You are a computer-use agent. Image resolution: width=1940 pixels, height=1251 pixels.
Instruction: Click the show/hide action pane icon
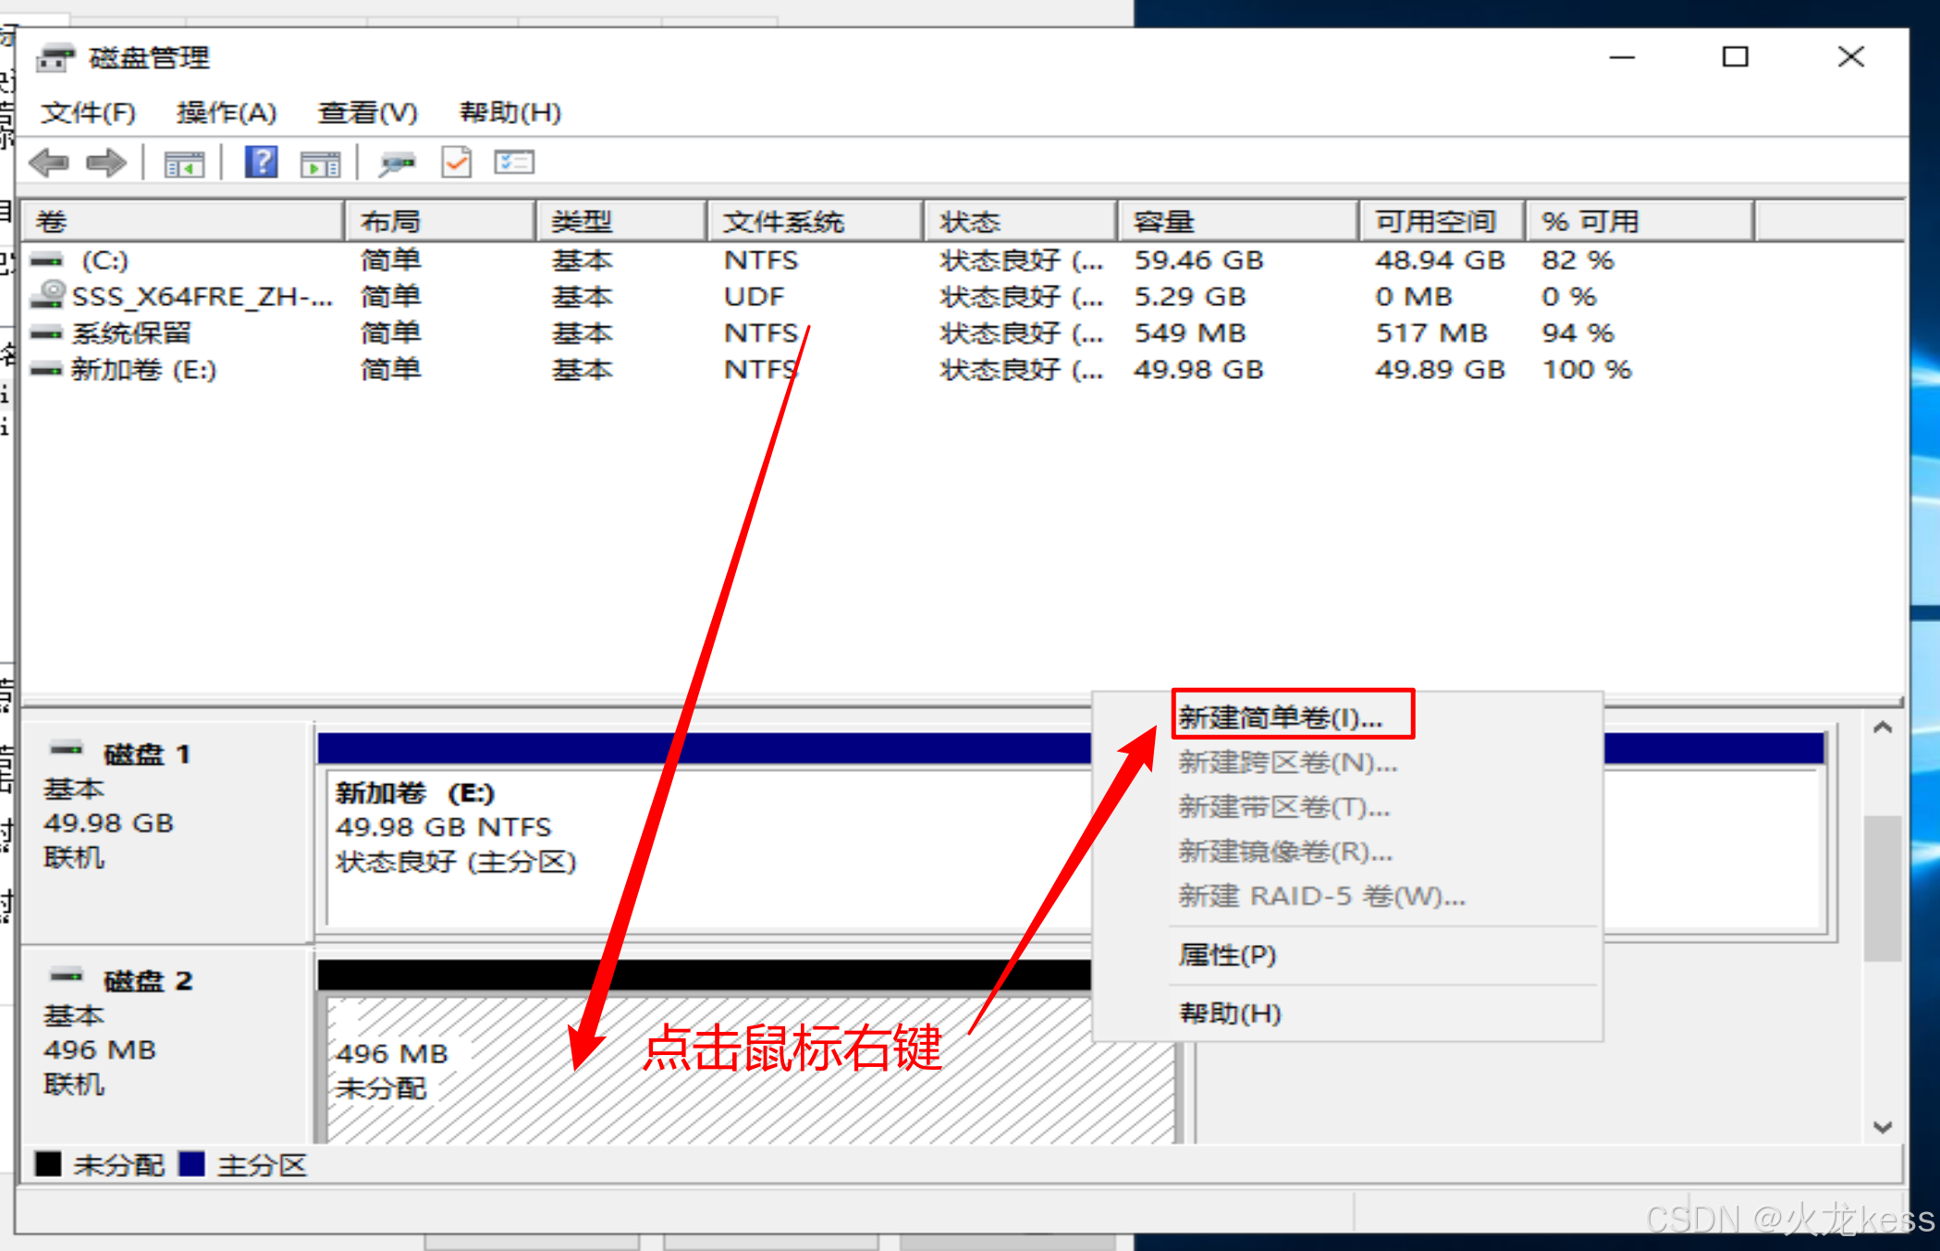point(320,165)
